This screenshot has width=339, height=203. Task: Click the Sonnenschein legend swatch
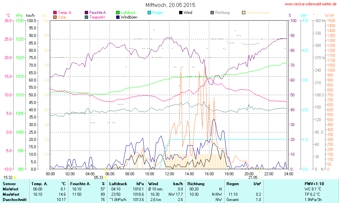tap(244, 13)
